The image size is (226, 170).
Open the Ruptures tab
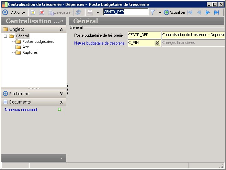30,52
